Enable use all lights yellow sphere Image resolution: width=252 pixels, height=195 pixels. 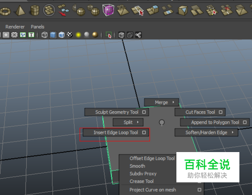tap(78, 35)
